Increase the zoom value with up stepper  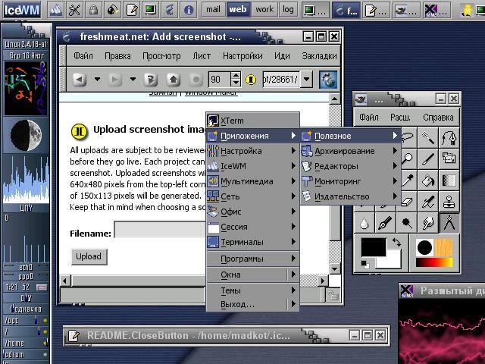[236, 76]
